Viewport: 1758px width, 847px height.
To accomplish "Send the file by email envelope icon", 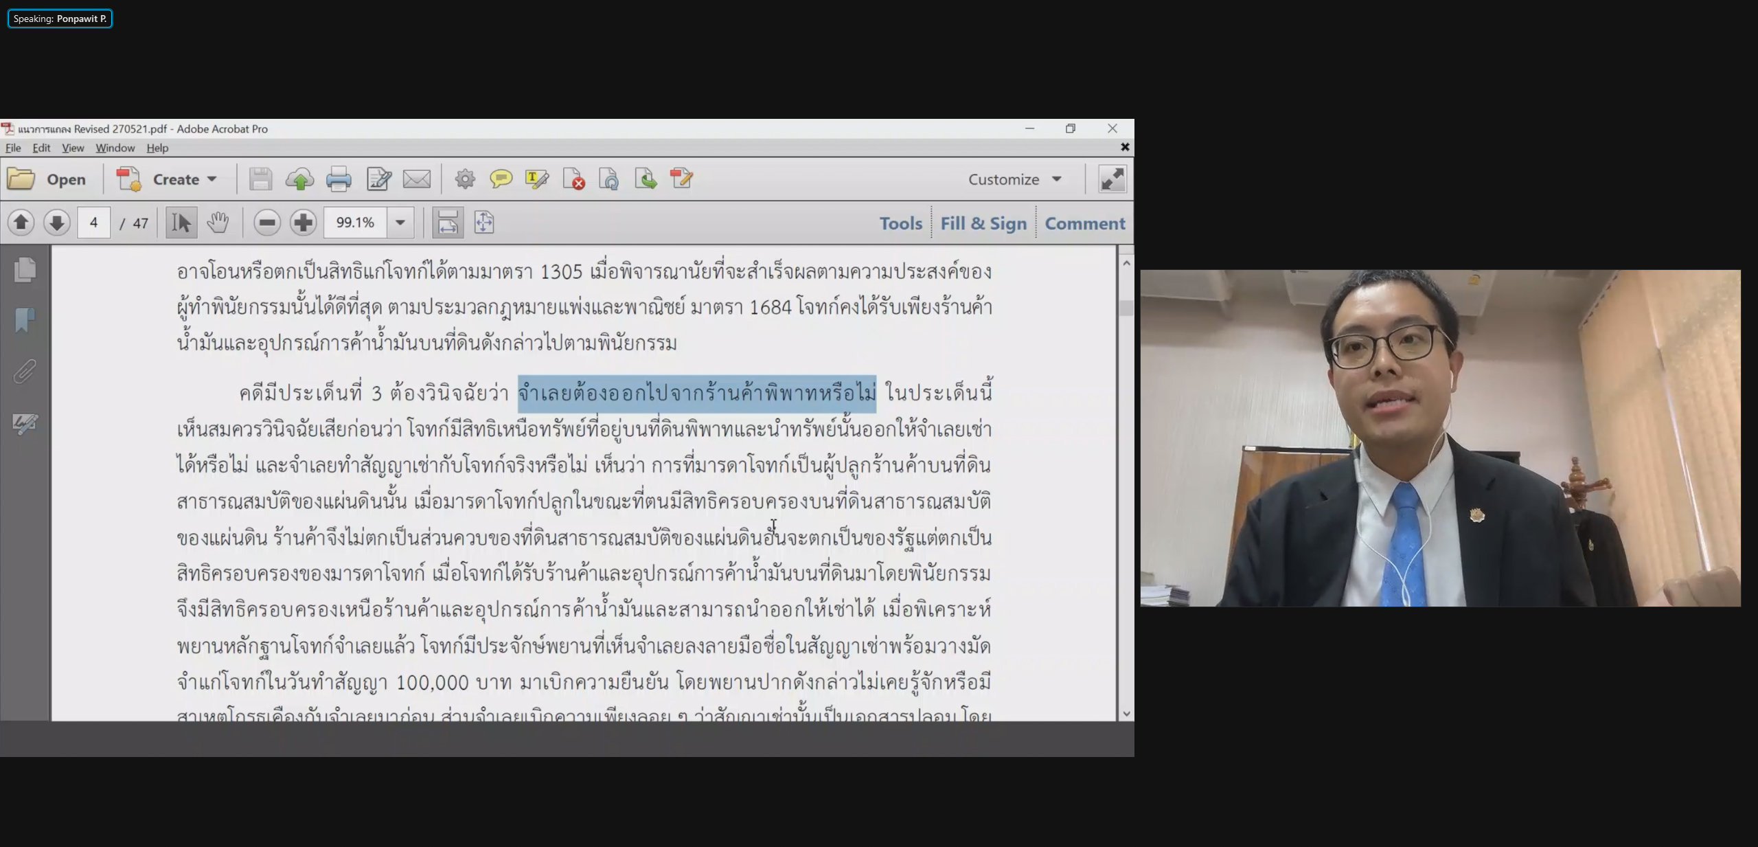I will click(x=417, y=179).
